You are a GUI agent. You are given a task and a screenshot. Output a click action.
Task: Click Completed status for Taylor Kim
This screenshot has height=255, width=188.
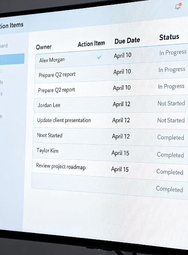click(171, 155)
